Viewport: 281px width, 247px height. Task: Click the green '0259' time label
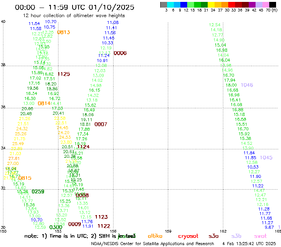38,192
